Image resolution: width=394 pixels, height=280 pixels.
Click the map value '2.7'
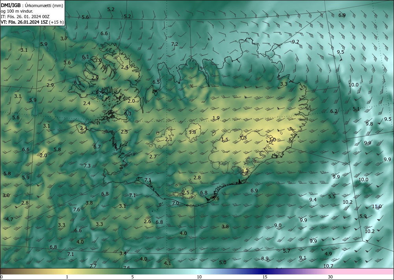pyautogui.click(x=153, y=157)
